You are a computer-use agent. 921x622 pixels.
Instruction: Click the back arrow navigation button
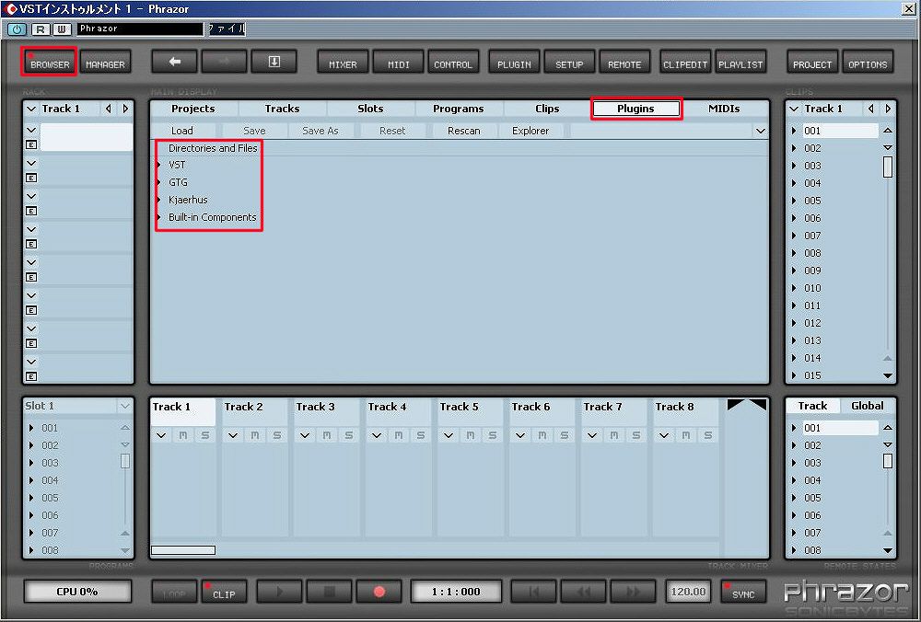click(174, 62)
